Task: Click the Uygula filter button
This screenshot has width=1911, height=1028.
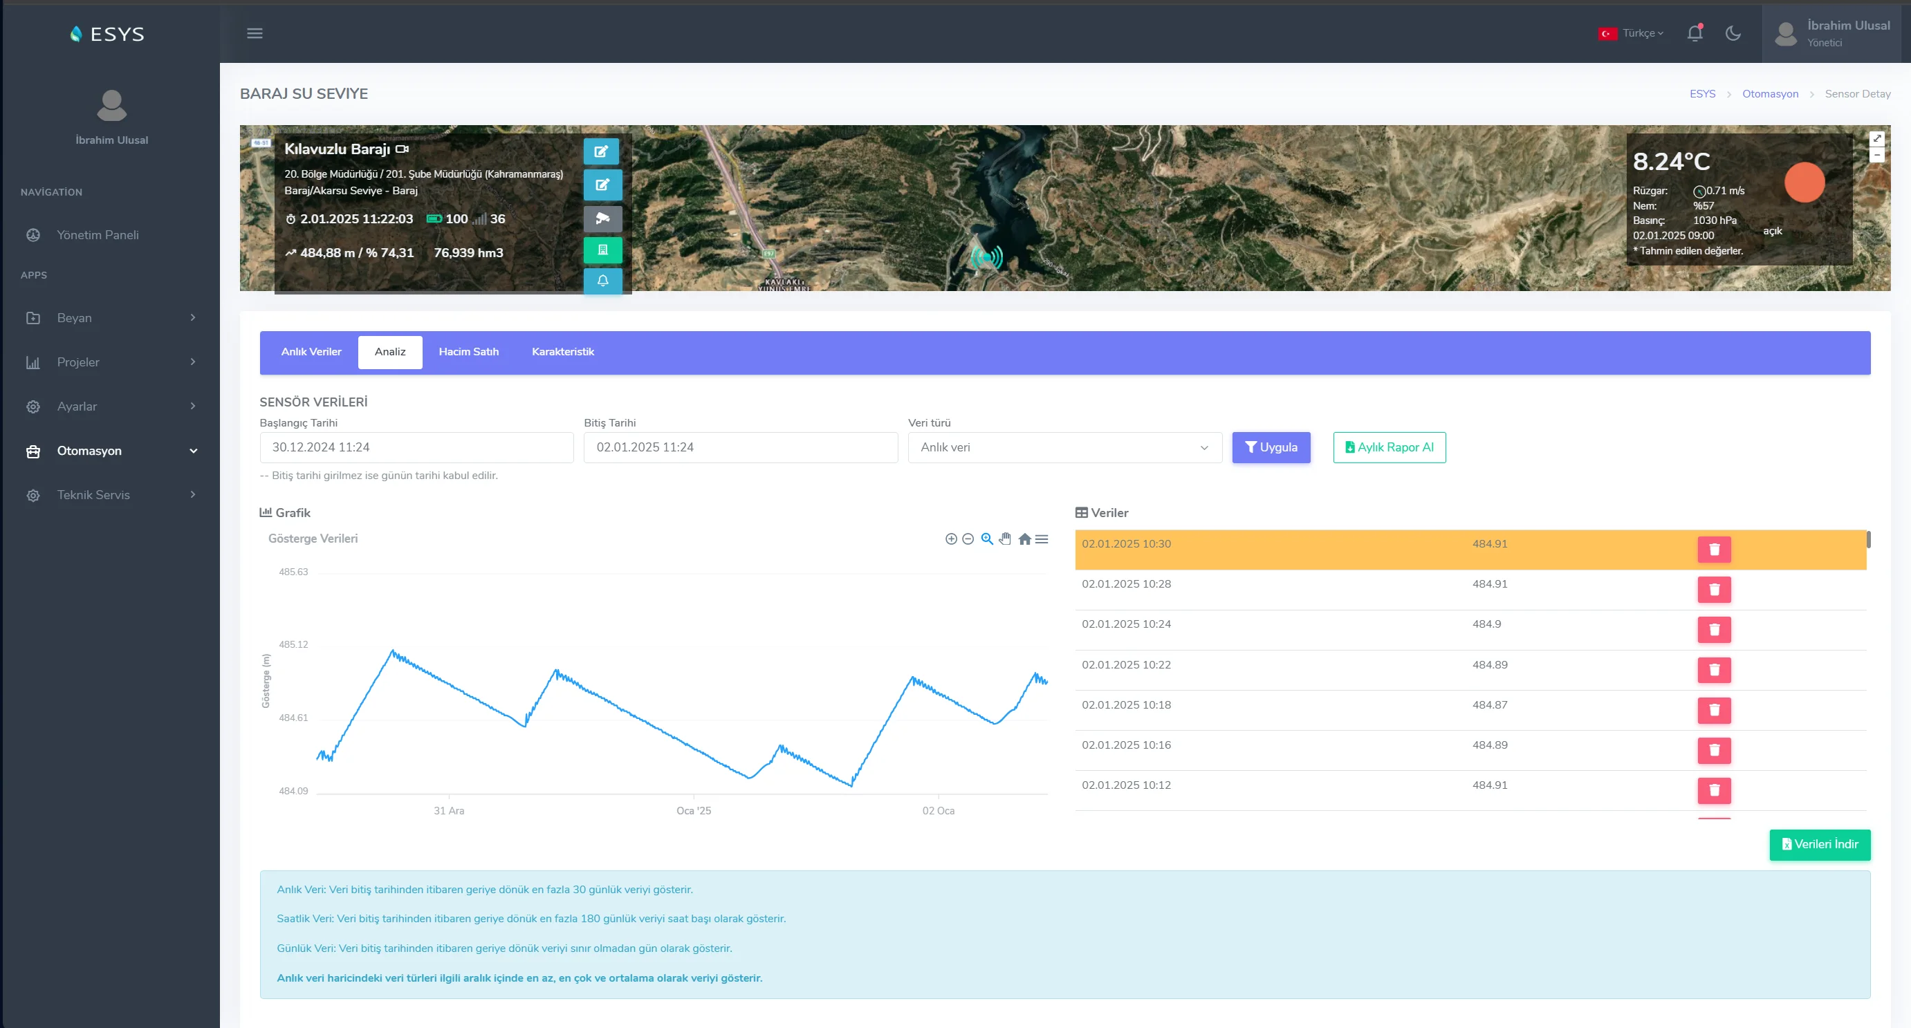Action: coord(1271,447)
